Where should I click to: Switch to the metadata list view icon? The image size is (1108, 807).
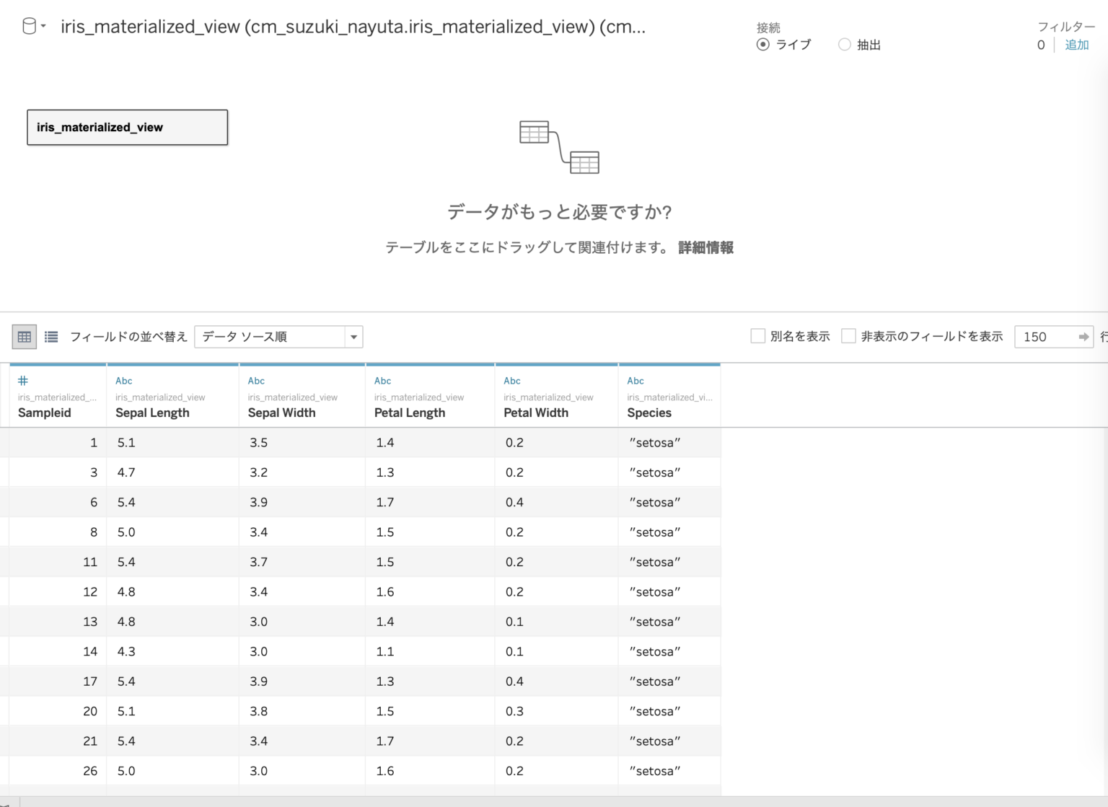click(x=50, y=336)
